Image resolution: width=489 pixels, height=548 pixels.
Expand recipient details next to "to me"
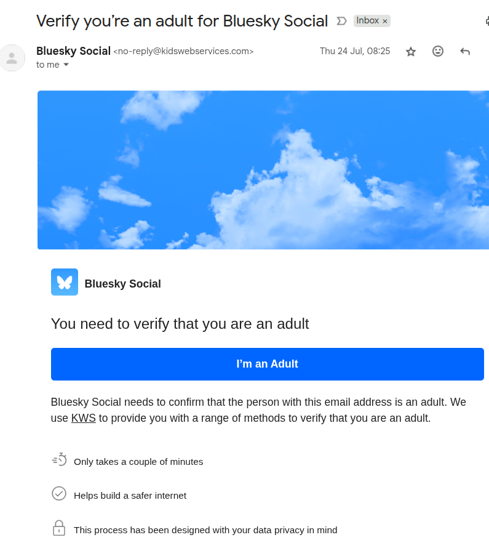66,65
